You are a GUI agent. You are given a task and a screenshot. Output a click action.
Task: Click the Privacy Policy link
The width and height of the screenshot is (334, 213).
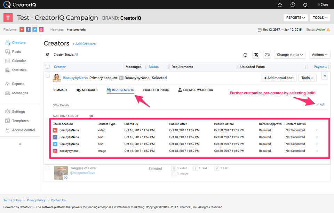(36, 200)
